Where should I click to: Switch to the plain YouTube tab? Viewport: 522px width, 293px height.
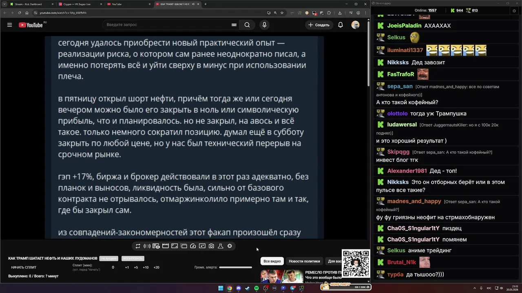coord(128,4)
